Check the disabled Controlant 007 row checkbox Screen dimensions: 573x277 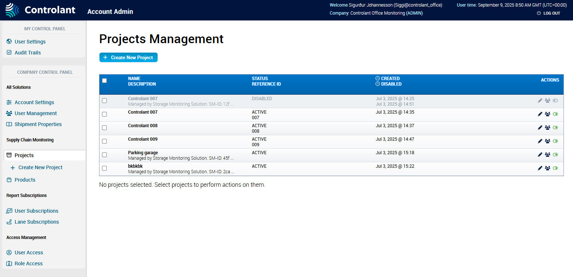104,100
